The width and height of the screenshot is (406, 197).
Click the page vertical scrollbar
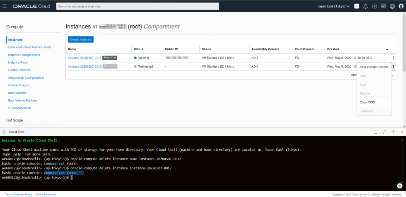click(404, 43)
